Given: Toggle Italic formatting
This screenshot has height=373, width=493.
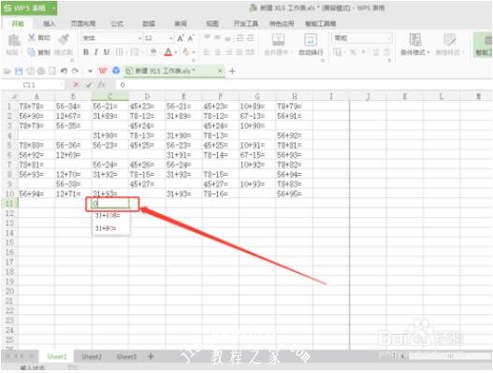Looking at the screenshot, I should pos(96,51).
